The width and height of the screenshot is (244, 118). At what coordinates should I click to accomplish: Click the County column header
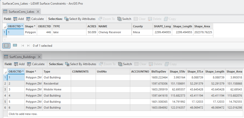pos(142,26)
